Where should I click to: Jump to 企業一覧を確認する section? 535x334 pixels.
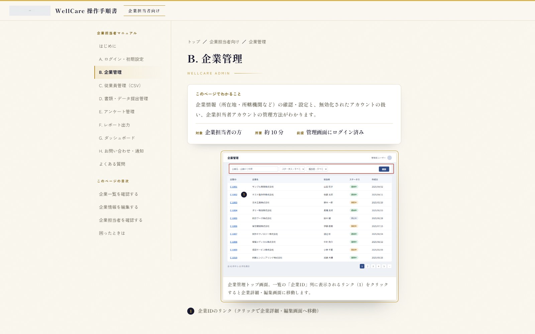118,194
